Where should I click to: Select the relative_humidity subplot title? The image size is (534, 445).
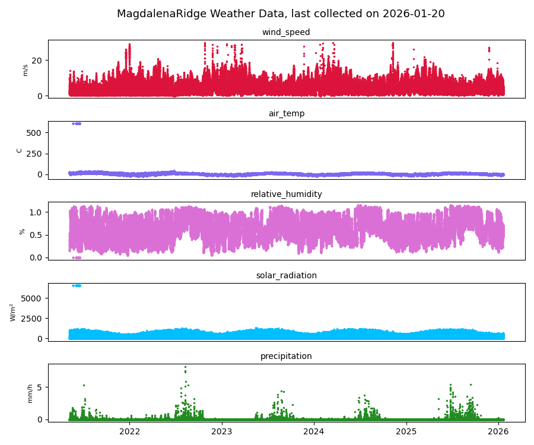(286, 194)
